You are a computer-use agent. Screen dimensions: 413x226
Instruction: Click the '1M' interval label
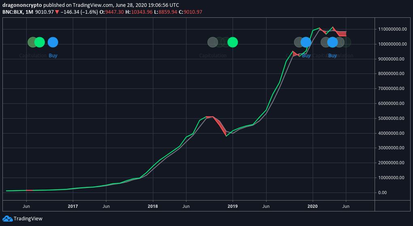tap(29, 12)
